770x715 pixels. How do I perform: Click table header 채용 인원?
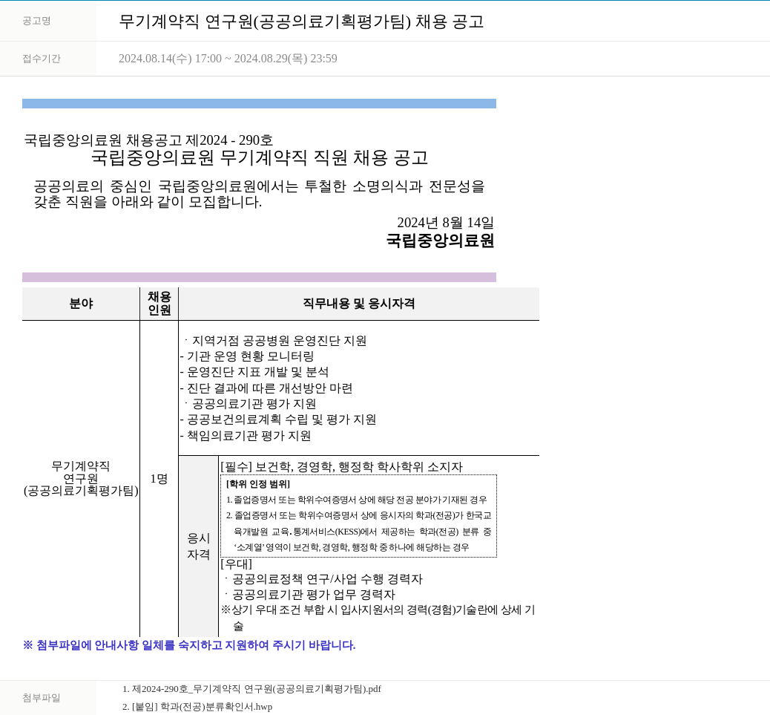tap(159, 304)
